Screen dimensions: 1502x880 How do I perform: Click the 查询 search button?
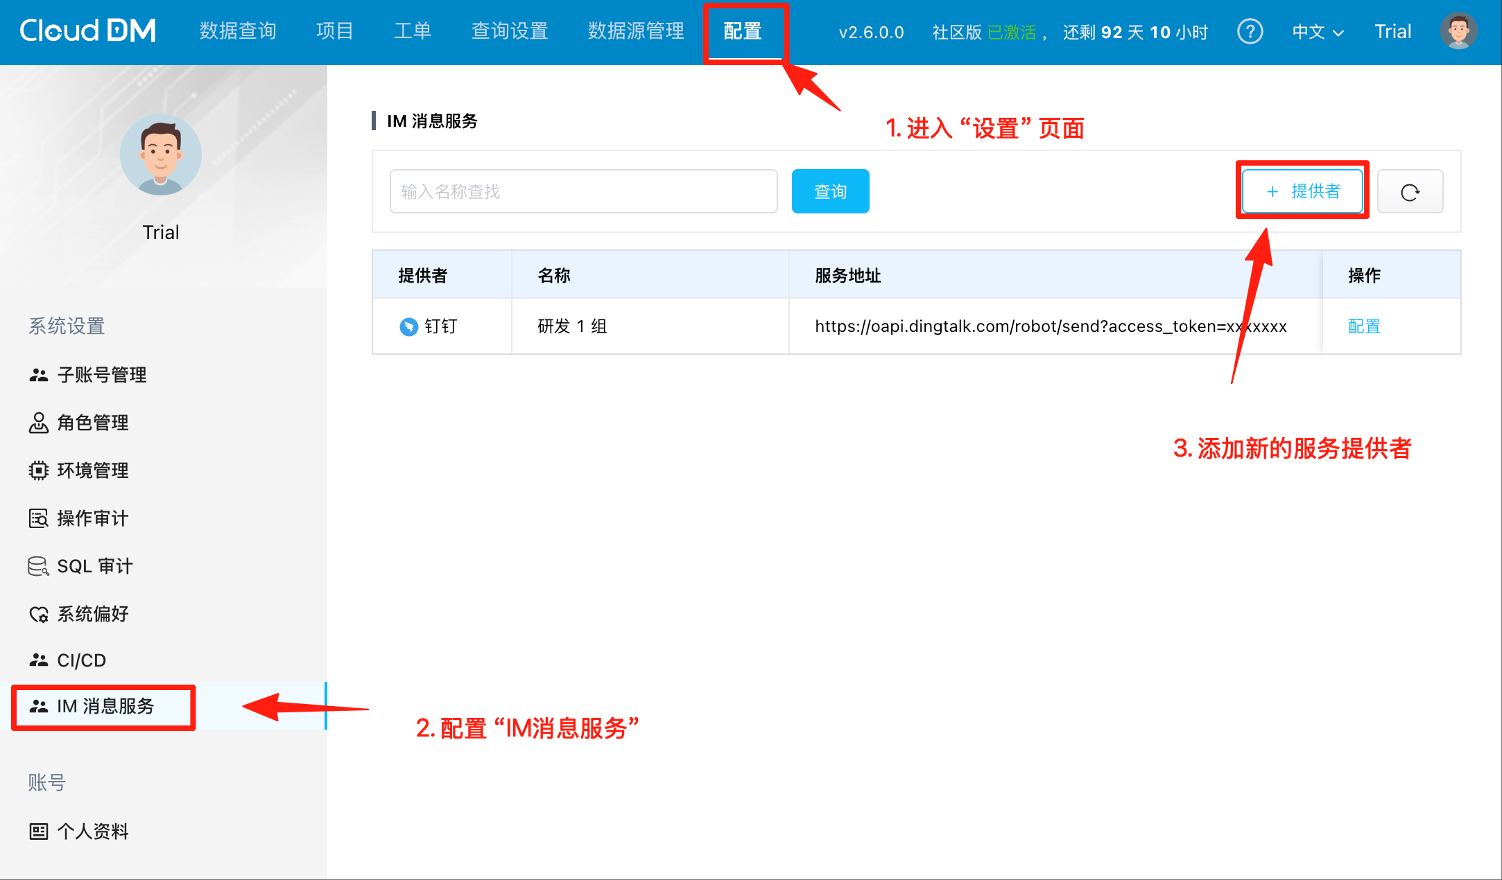(830, 191)
